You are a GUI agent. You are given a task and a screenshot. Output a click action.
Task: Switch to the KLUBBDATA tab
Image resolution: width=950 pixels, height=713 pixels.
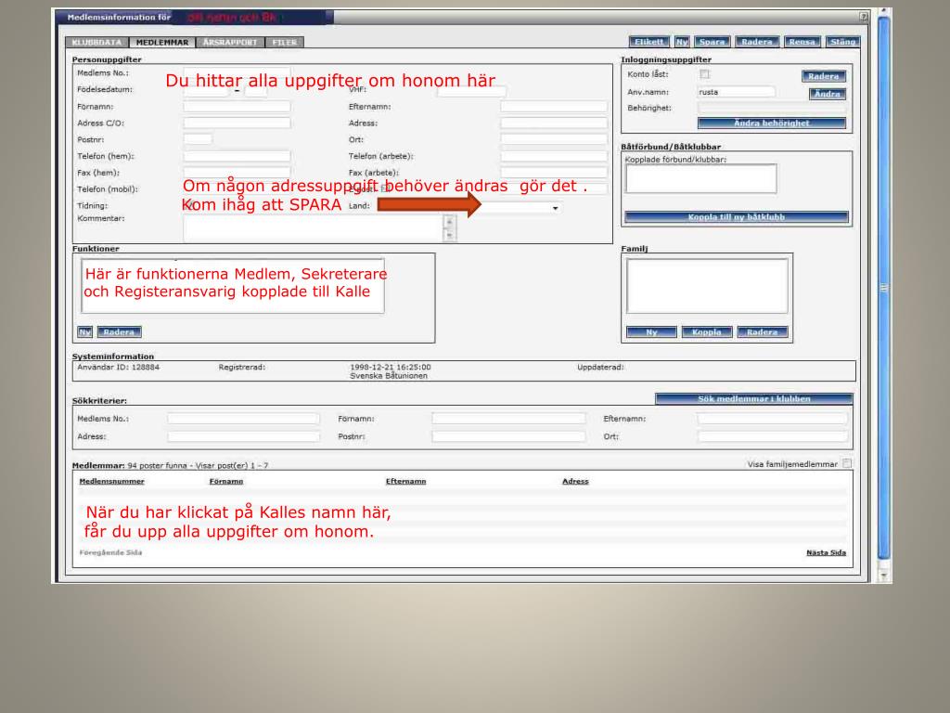click(x=96, y=43)
